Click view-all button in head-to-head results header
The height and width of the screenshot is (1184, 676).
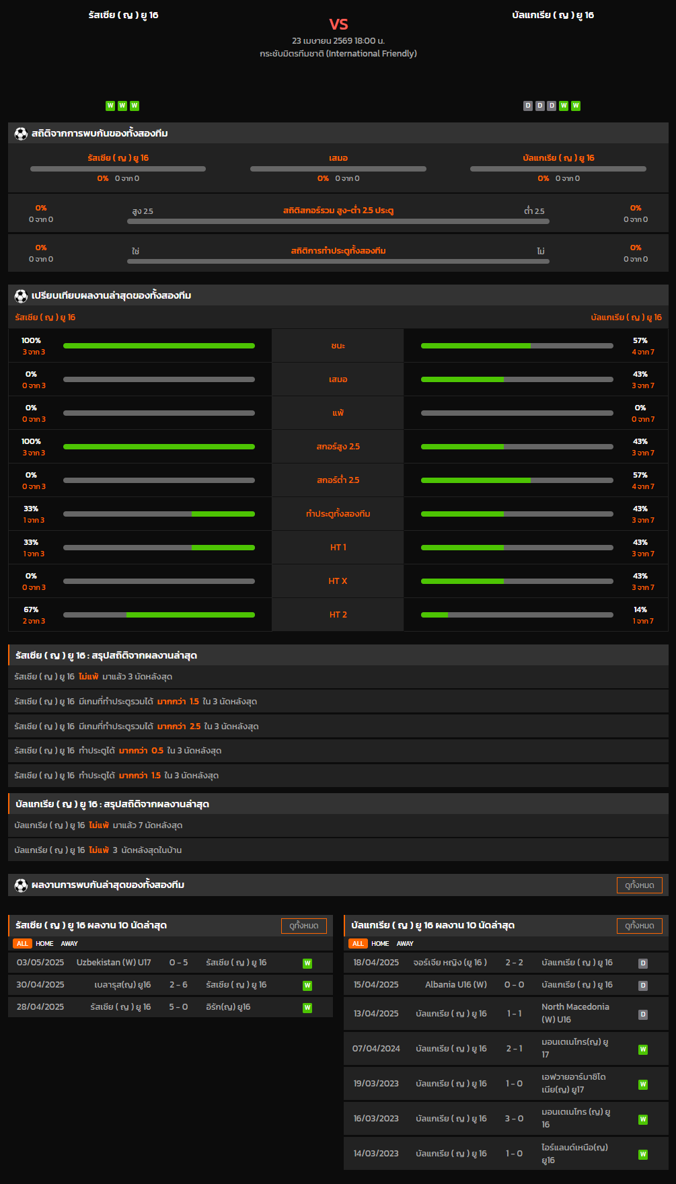point(639,885)
